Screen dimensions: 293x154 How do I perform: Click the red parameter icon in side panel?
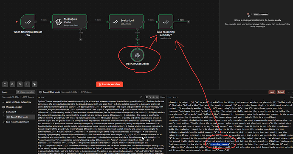pos(248,14)
